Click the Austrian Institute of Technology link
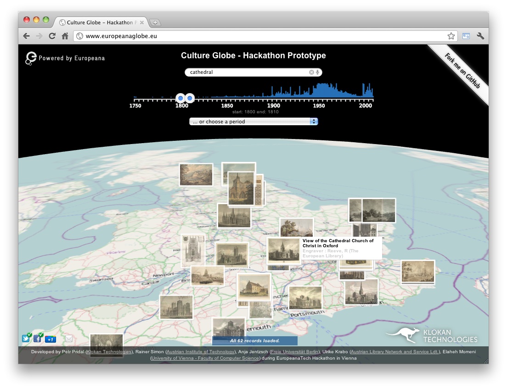Image resolution: width=507 pixels, height=389 pixels. [199, 352]
